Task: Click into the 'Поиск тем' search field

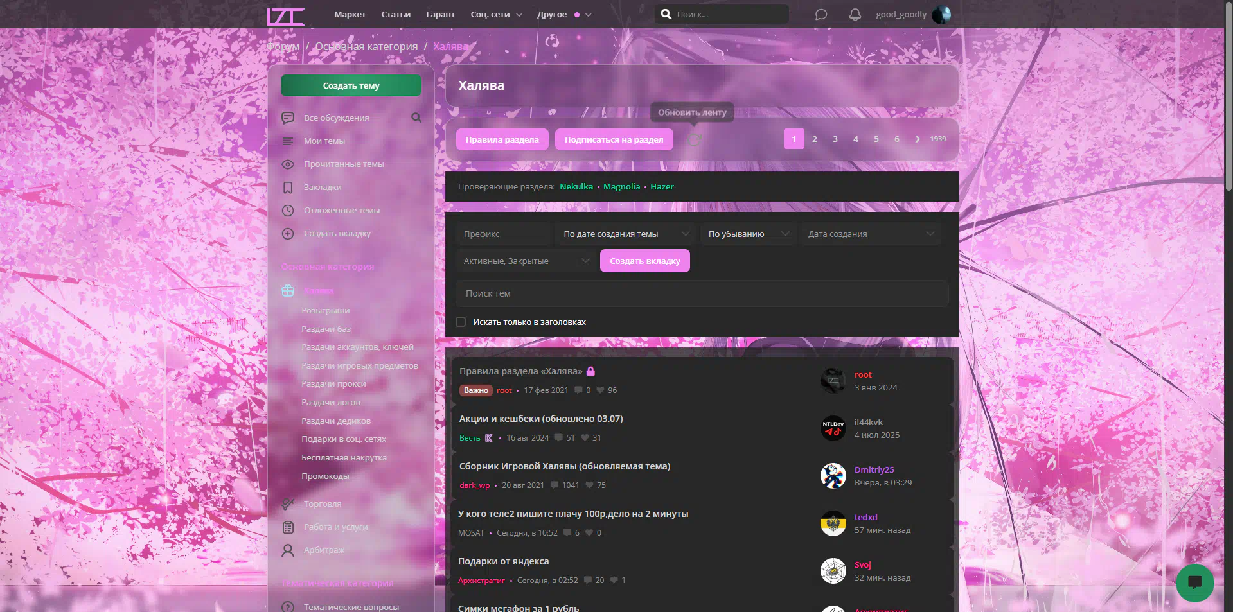Action: click(x=702, y=293)
